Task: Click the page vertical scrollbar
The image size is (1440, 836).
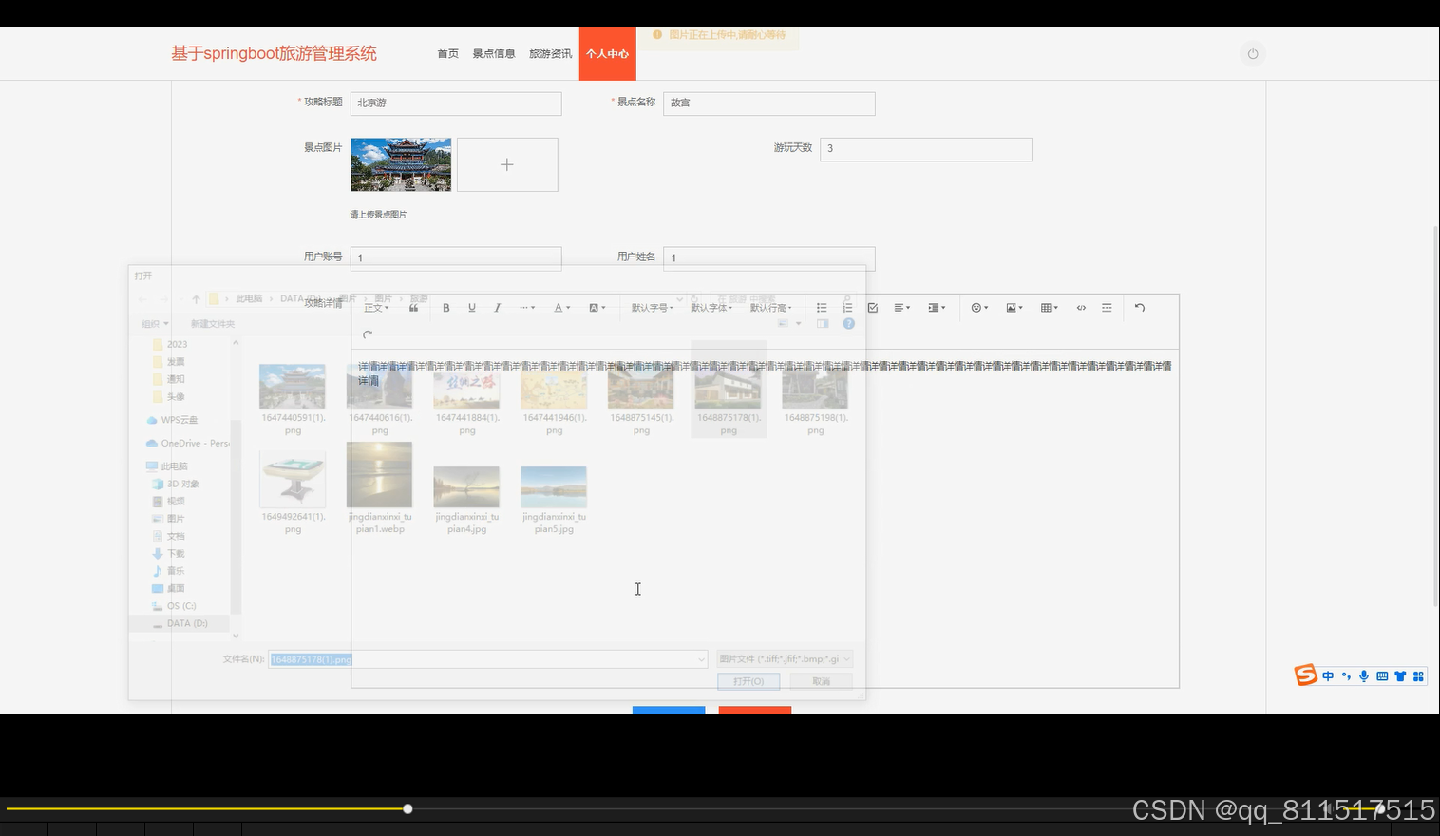Action: (x=1435, y=416)
